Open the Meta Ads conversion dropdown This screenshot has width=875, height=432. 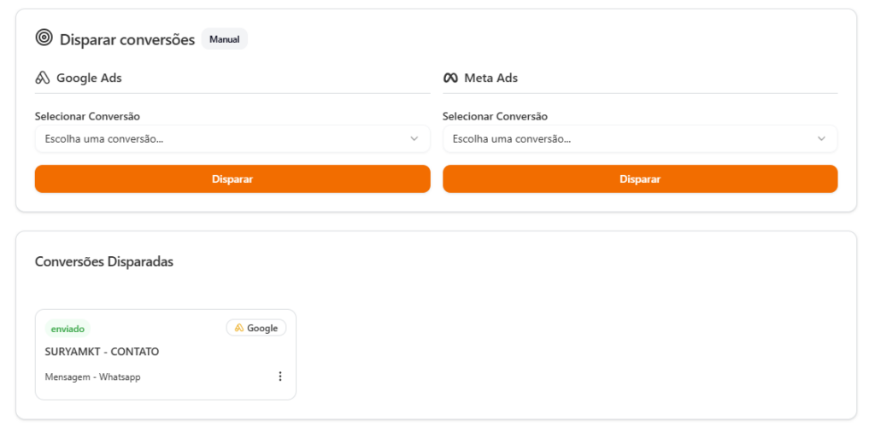tap(639, 139)
